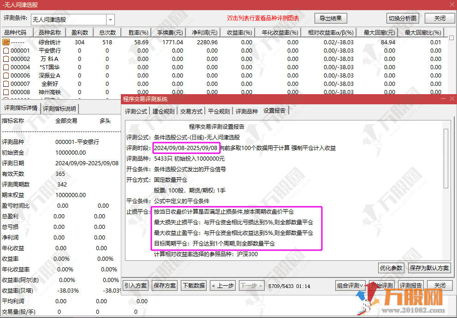
Task: Sort by the 总次数 column header
Action: tap(107, 32)
